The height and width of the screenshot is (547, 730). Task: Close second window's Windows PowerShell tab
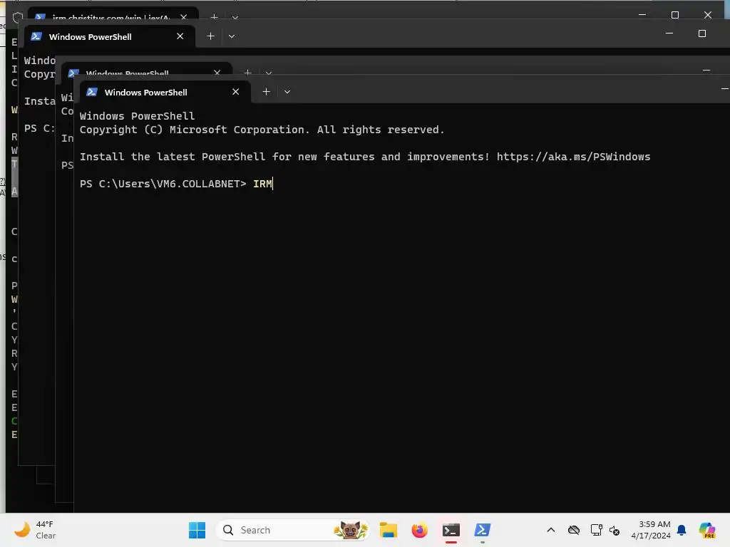click(x=180, y=36)
